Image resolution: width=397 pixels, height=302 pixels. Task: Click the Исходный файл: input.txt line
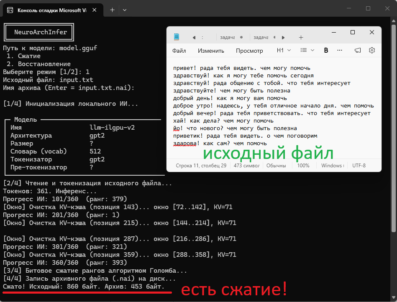click(x=48, y=80)
